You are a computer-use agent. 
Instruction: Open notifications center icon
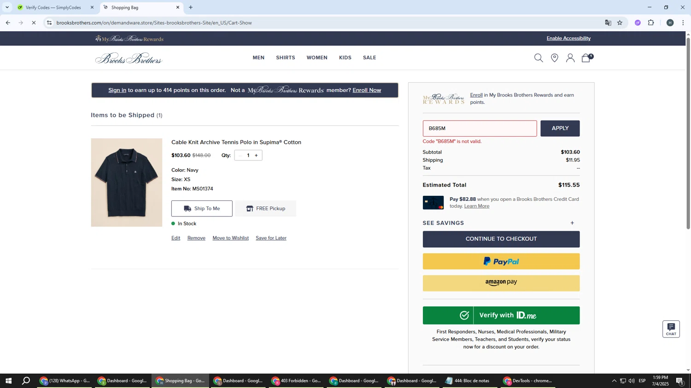(x=679, y=381)
